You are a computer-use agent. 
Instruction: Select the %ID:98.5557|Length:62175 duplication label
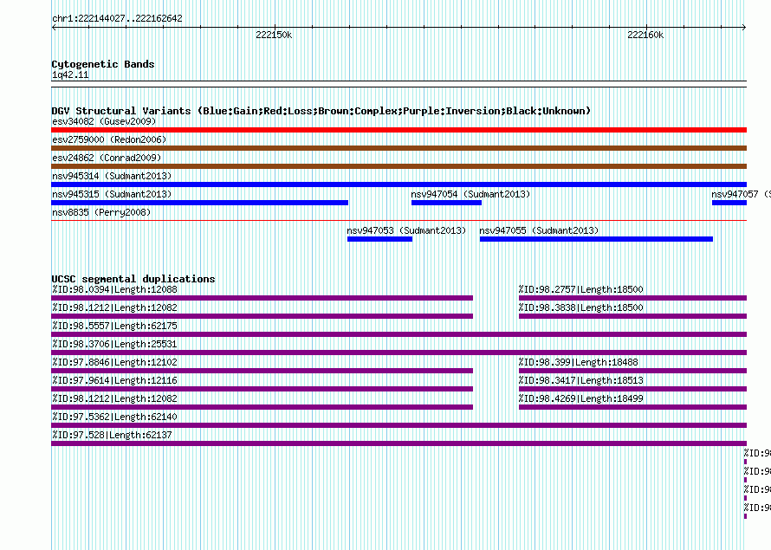(114, 326)
